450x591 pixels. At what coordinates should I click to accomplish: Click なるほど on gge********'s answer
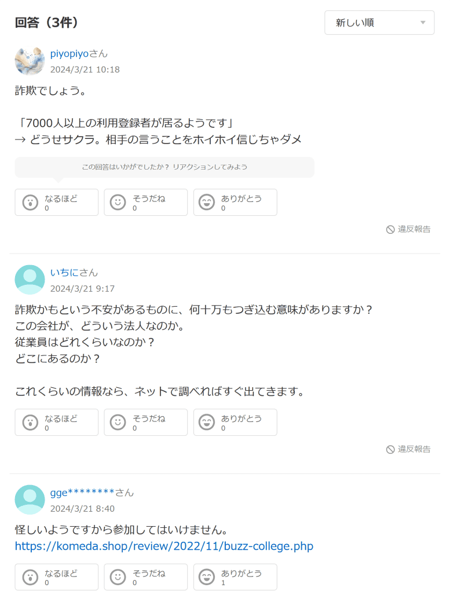(x=56, y=577)
